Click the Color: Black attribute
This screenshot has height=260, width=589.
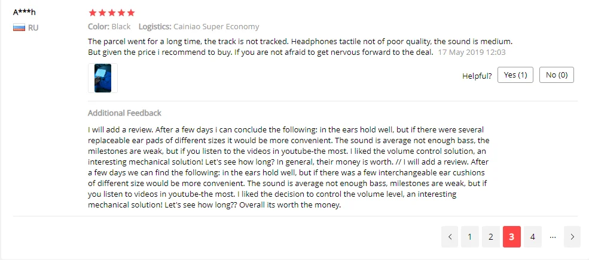click(x=109, y=27)
